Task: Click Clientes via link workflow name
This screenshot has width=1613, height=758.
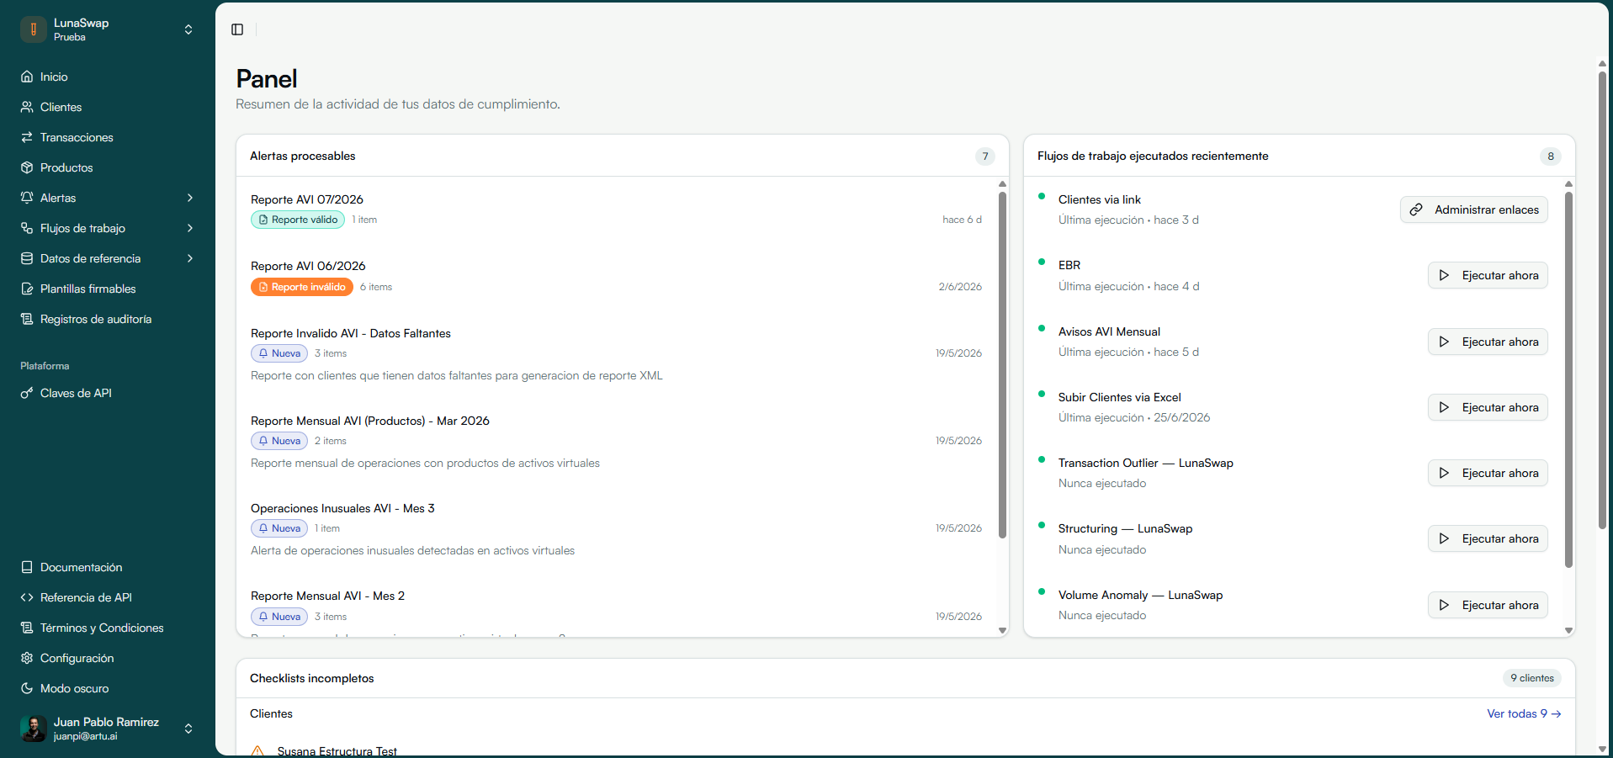Action: click(x=1099, y=199)
